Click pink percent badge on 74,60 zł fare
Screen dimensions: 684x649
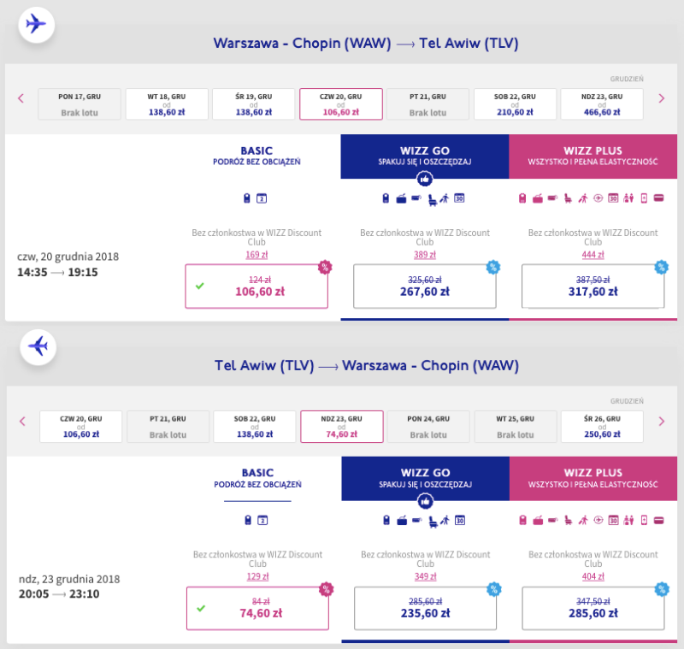[x=326, y=589]
